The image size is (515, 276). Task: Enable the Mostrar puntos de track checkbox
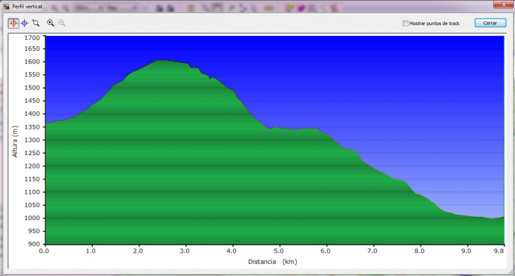(405, 23)
